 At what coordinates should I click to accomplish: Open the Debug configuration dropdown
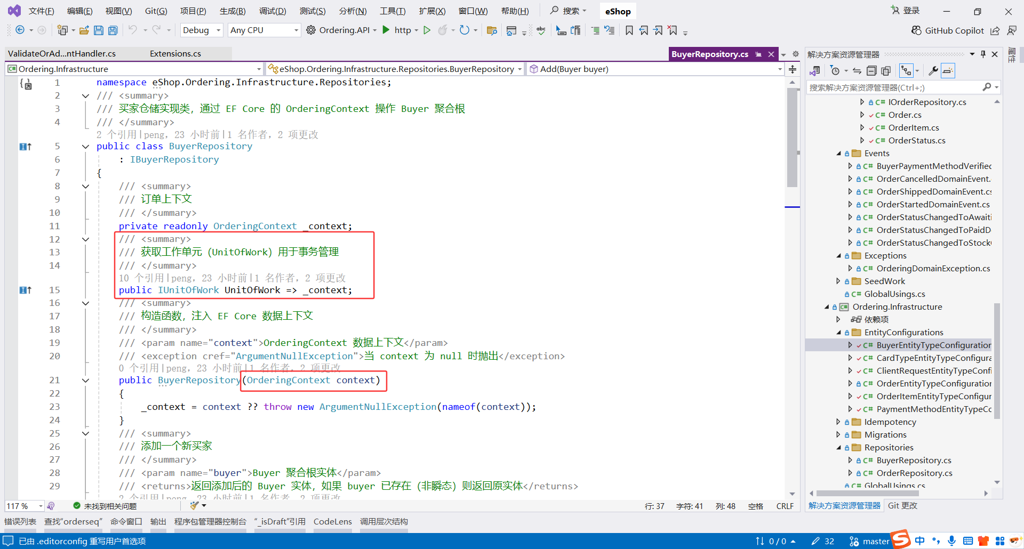click(201, 30)
